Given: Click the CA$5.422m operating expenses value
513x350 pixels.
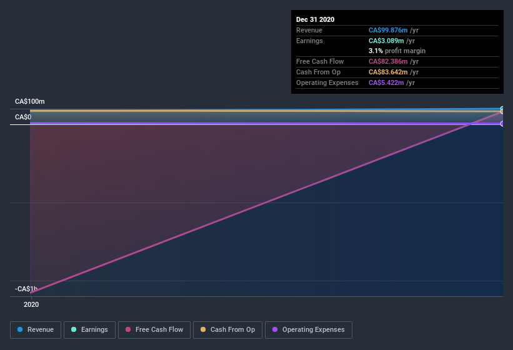Looking at the screenshot, I should tap(386, 82).
